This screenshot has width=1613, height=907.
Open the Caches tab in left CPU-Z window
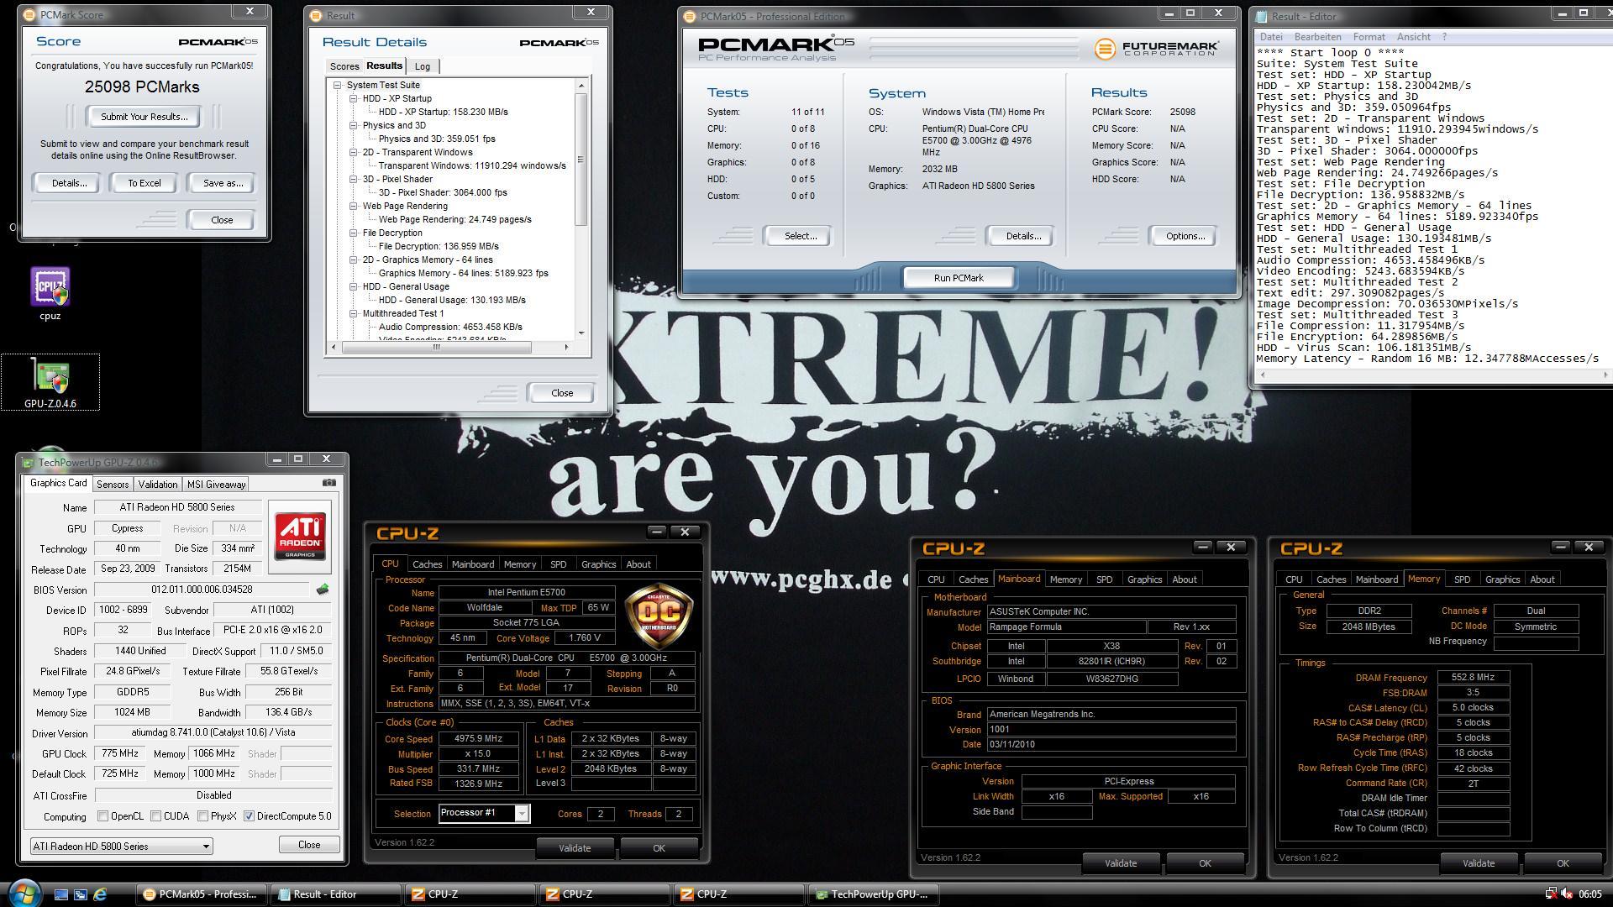point(427,564)
